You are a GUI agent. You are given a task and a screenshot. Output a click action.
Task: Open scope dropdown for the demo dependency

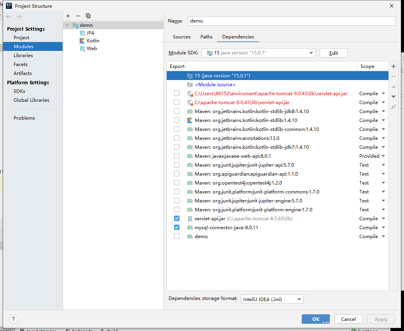point(383,237)
